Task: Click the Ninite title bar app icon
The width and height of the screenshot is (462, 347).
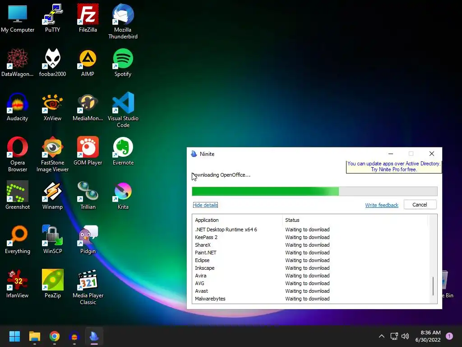Action: click(x=194, y=154)
